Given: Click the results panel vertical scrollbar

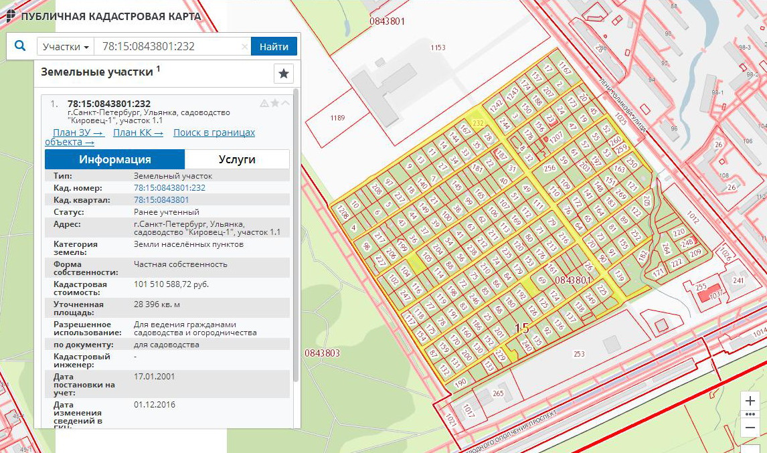Looking at the screenshot, I should (295, 234).
